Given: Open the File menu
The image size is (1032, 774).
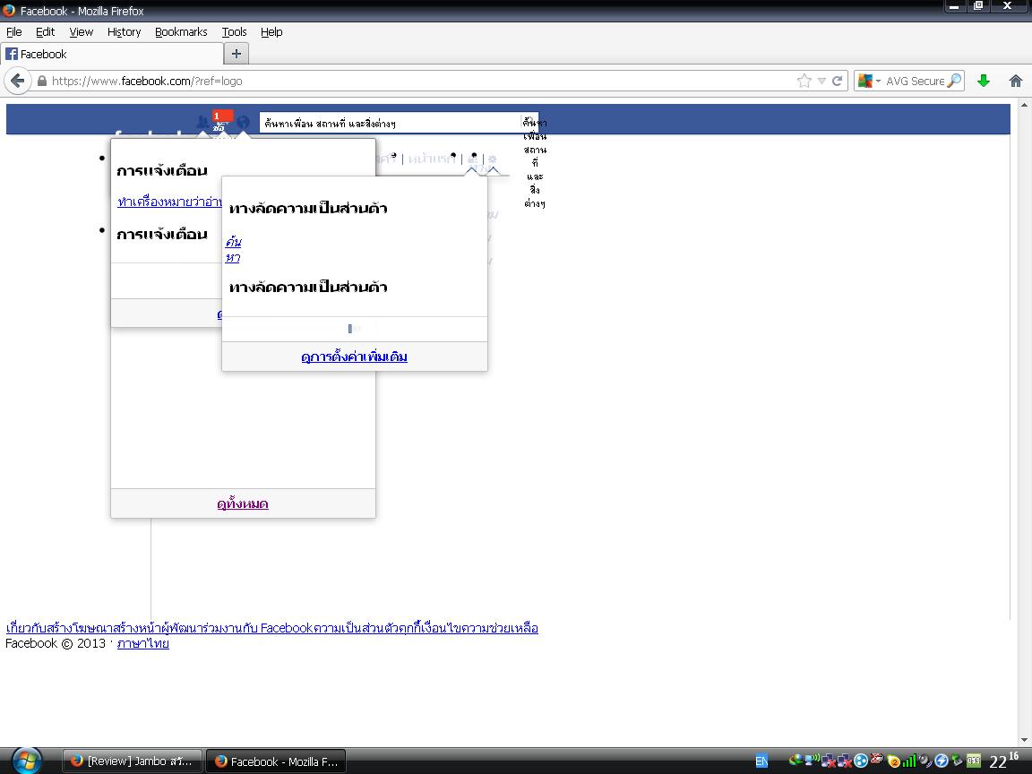Looking at the screenshot, I should [13, 31].
